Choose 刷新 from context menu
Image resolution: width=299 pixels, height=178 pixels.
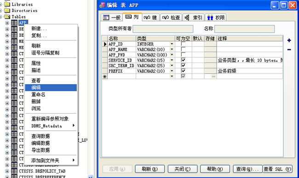[x=51, y=46]
